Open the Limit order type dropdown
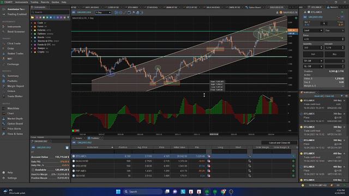349x196 pixels. click(313, 30)
